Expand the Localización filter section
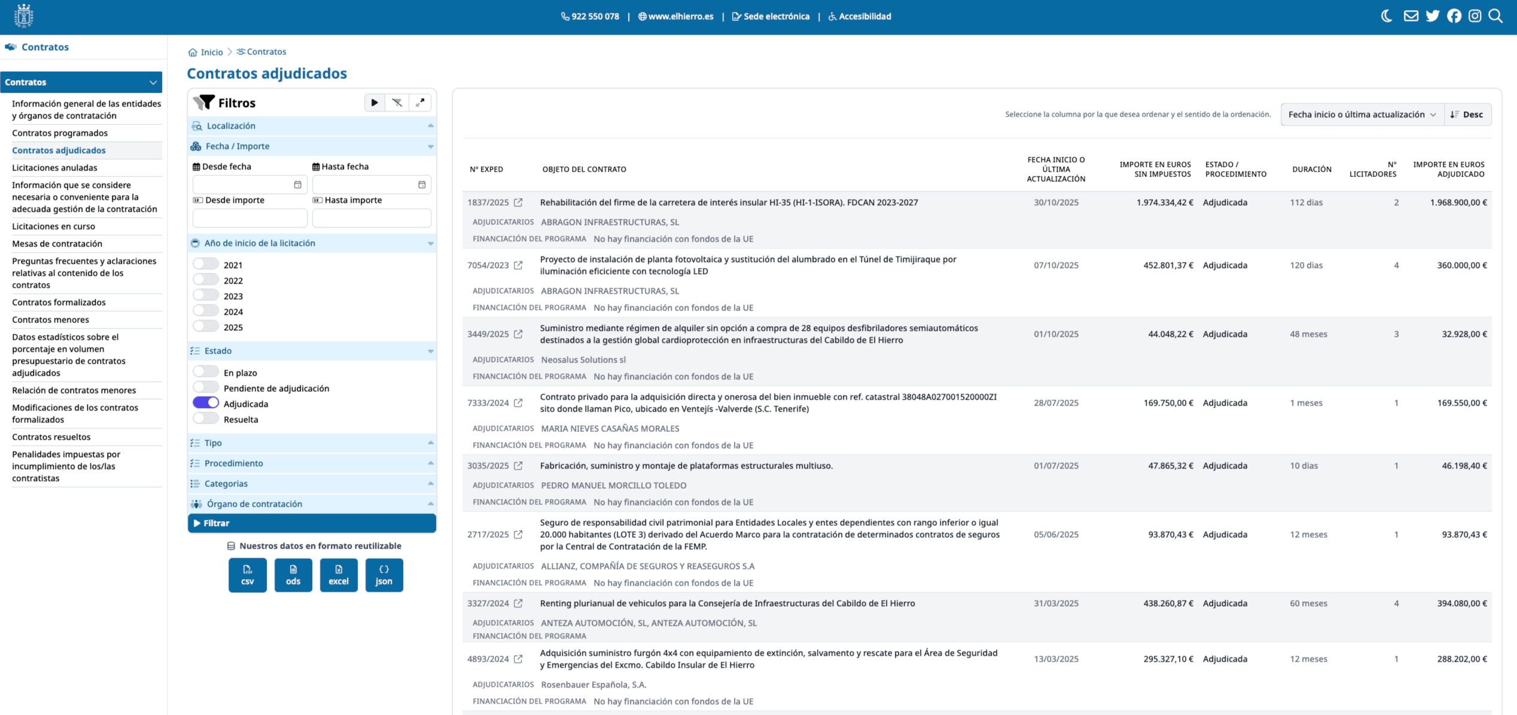The width and height of the screenshot is (1517, 715). (430, 126)
